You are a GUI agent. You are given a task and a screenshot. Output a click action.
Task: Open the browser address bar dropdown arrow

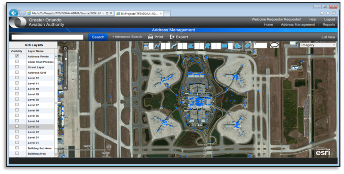click(x=102, y=13)
